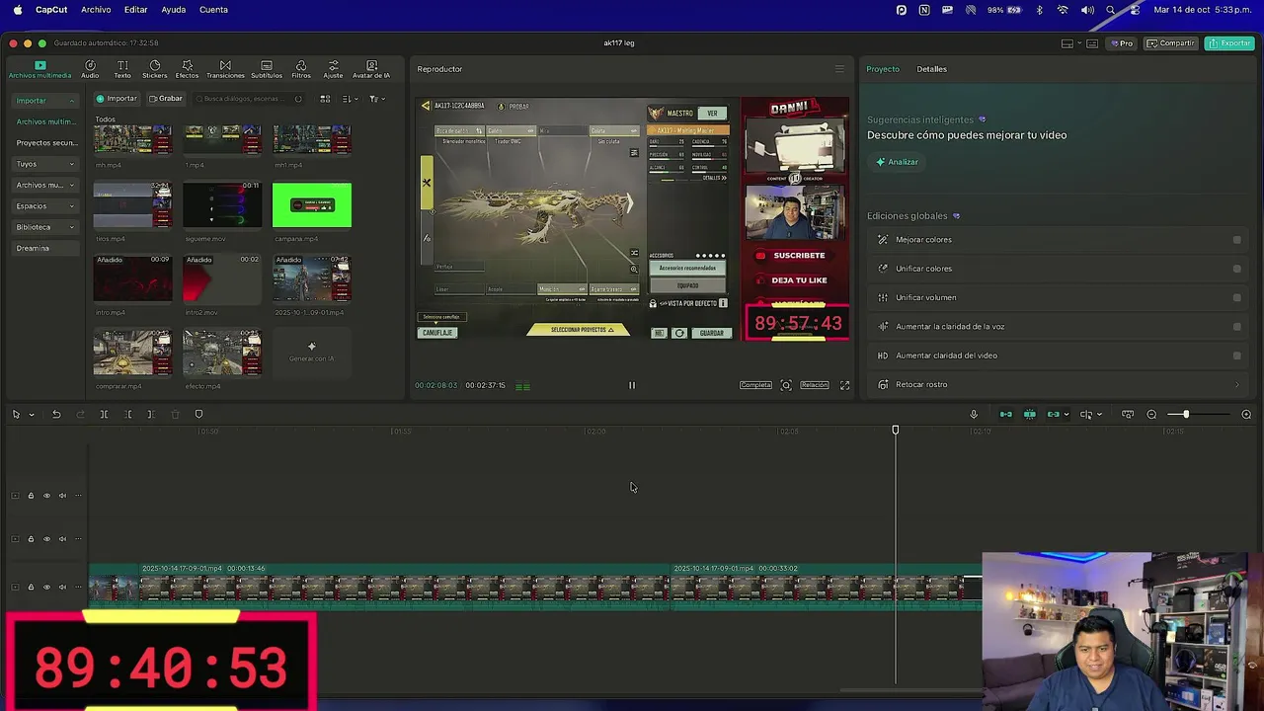Open the Ayuda menu
The height and width of the screenshot is (711, 1264).
(173, 10)
